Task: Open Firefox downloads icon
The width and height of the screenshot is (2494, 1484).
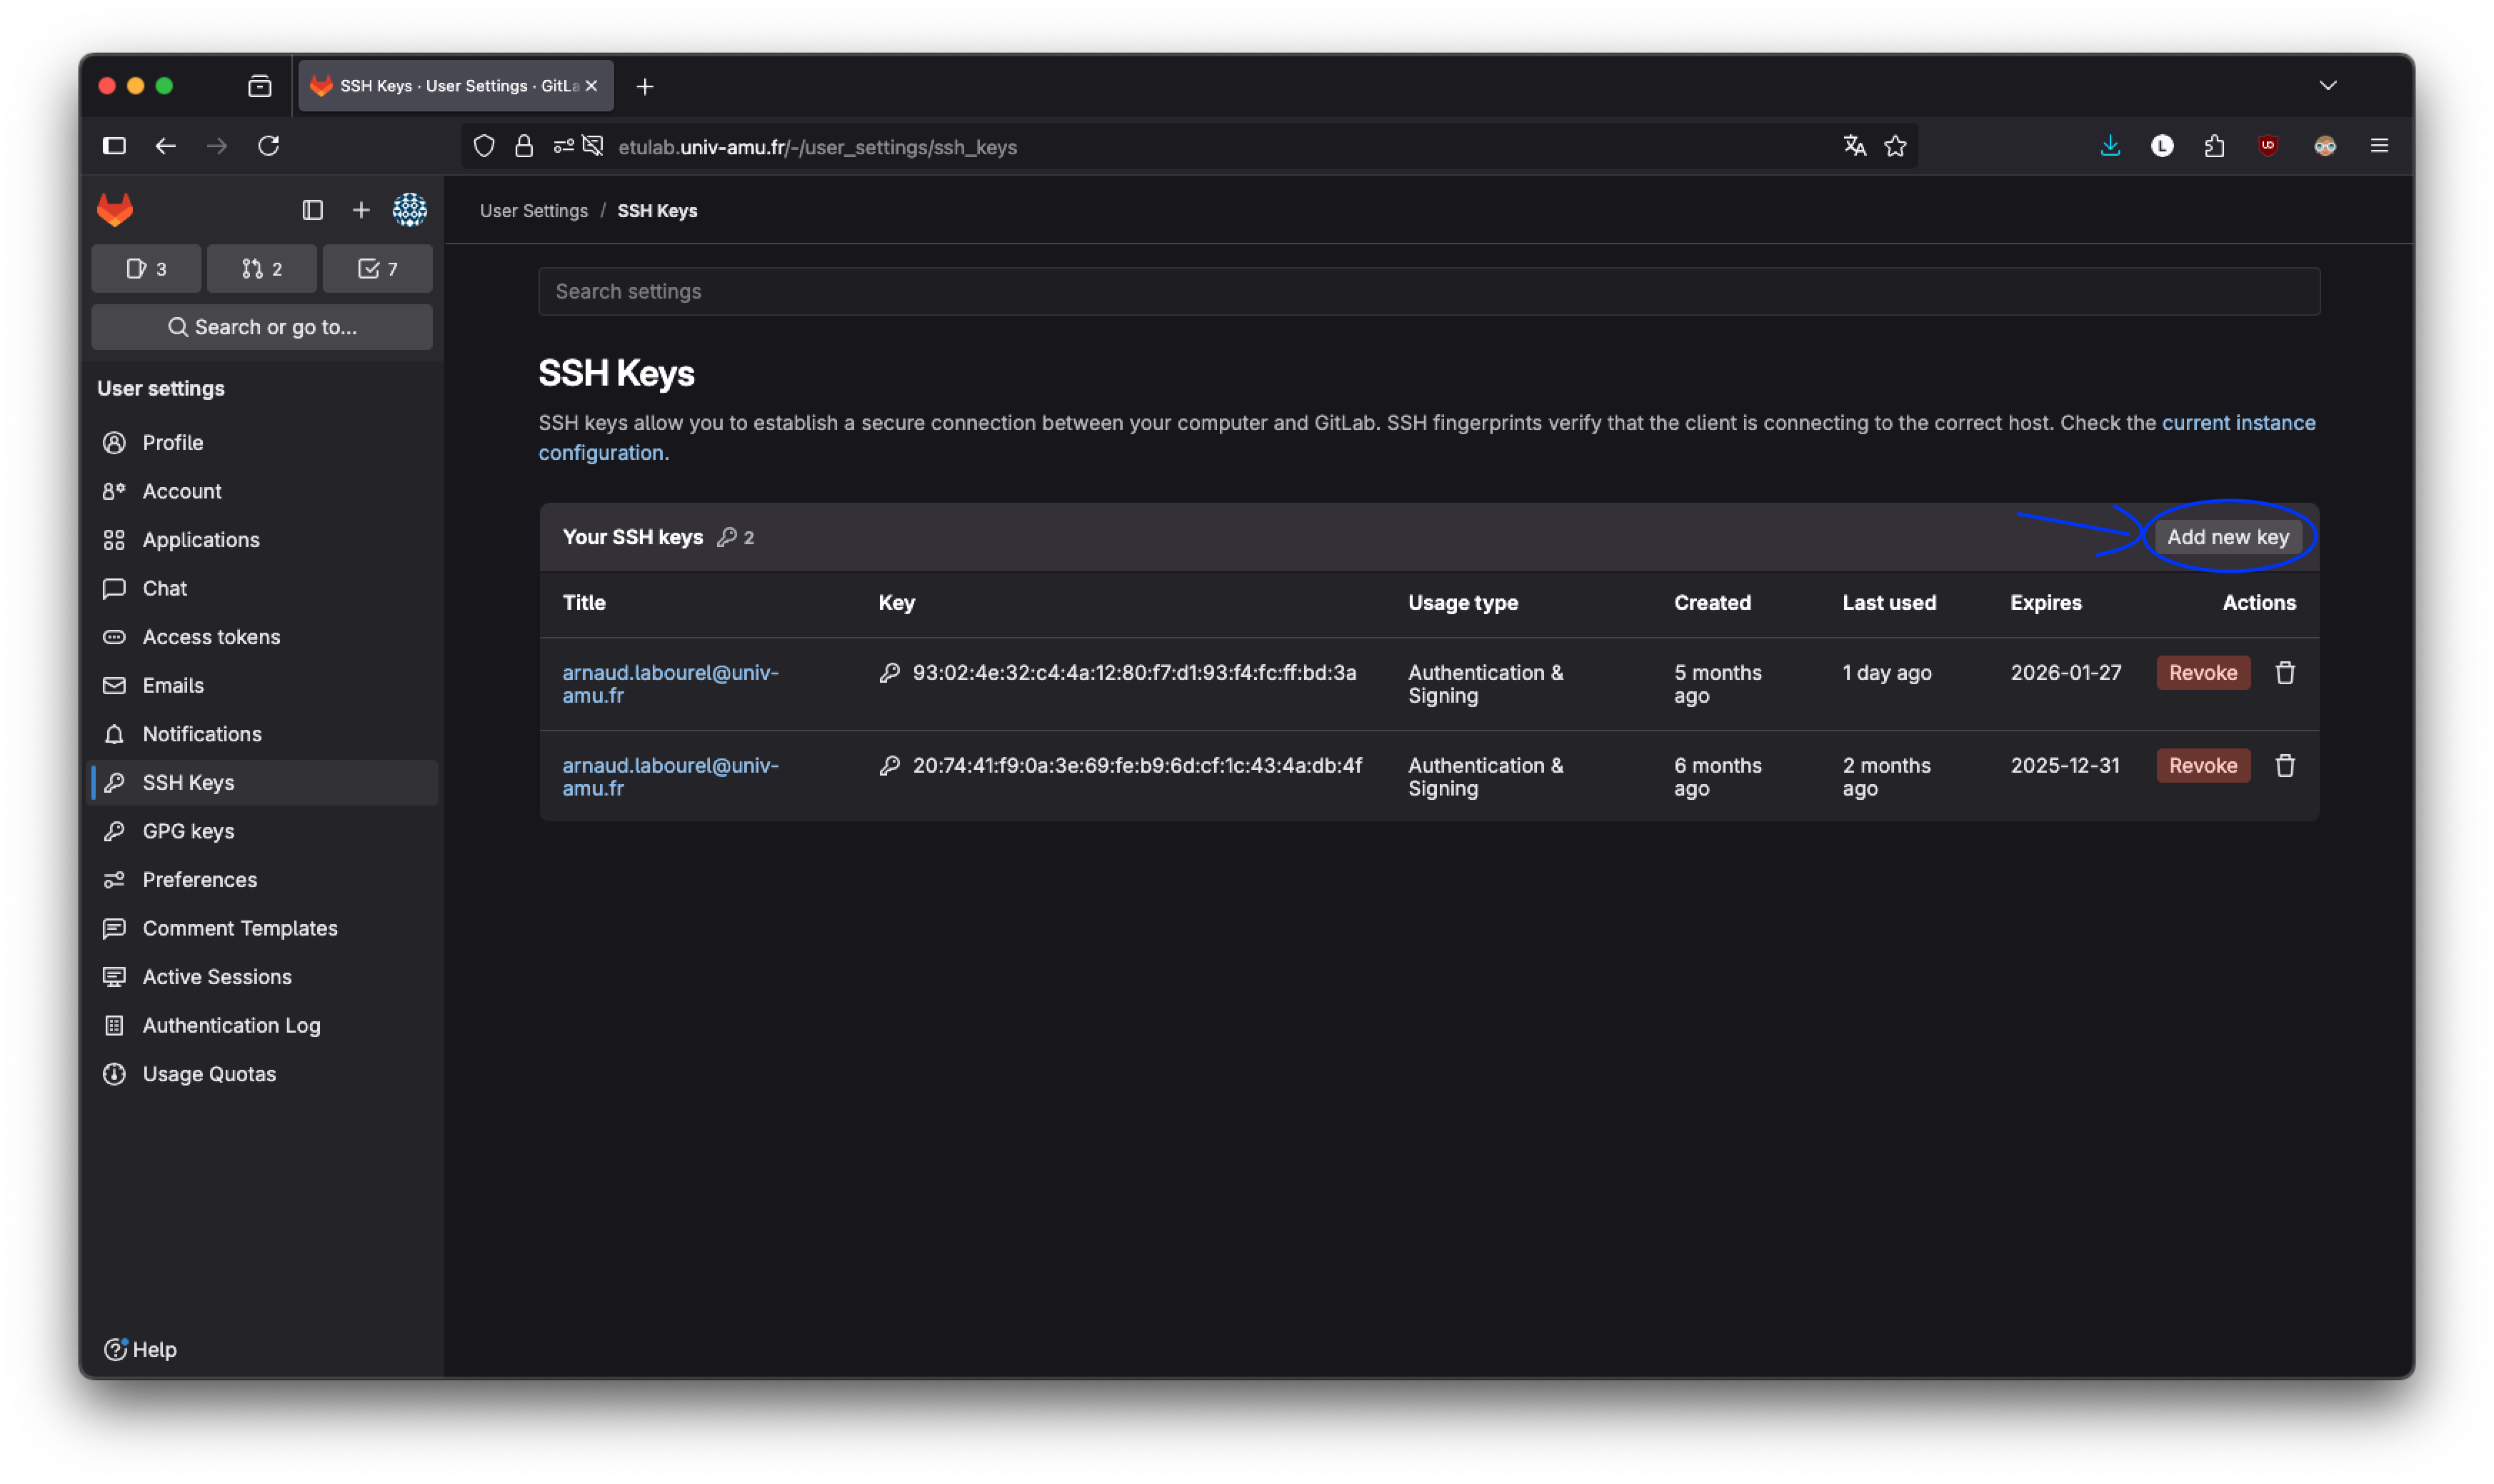Action: pyautogui.click(x=2110, y=146)
